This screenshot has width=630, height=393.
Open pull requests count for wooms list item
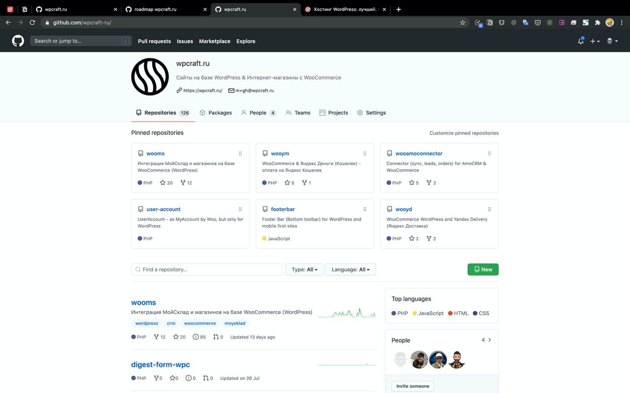[218, 337]
